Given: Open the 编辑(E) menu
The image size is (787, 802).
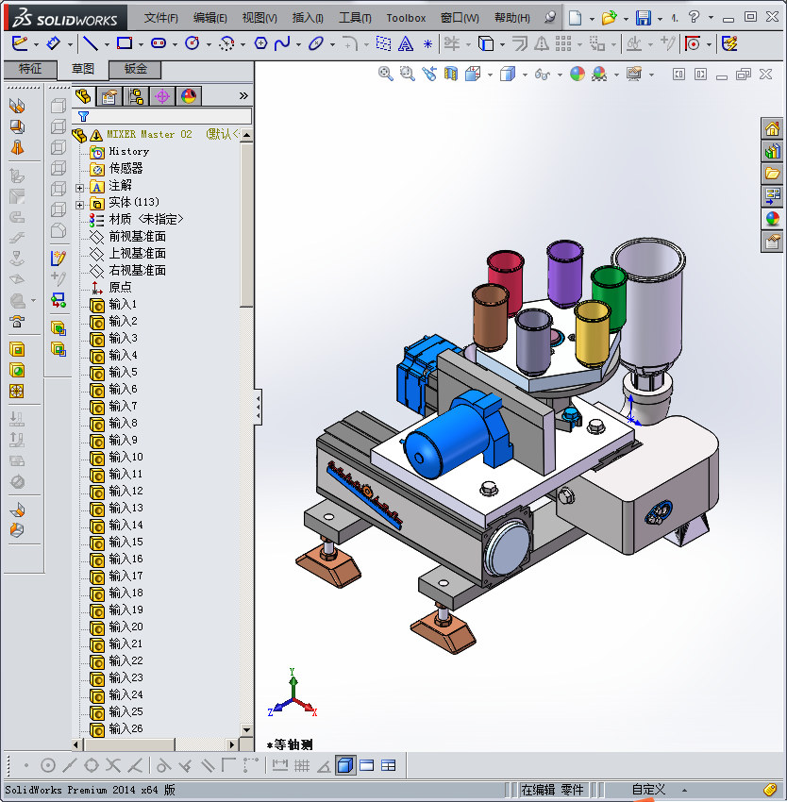Looking at the screenshot, I should (x=209, y=18).
